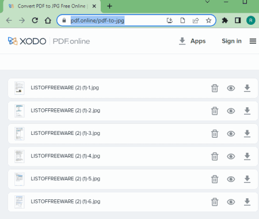Download LISTOFFREEWARE (2) (1)-3.jpg file

click(x=247, y=134)
